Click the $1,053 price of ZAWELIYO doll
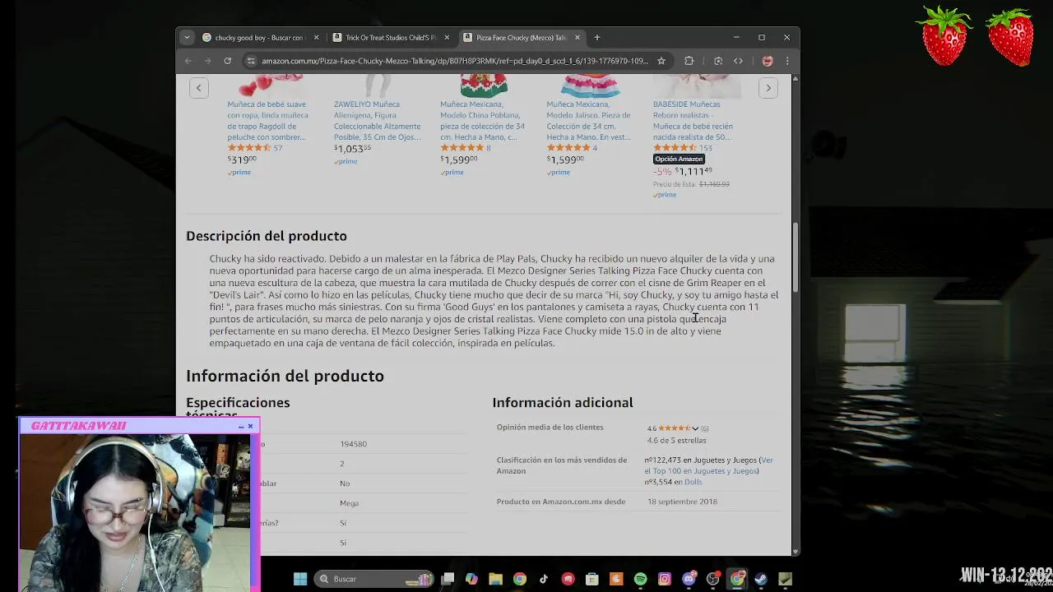Viewport: 1053px width, 592px height. pos(352,149)
